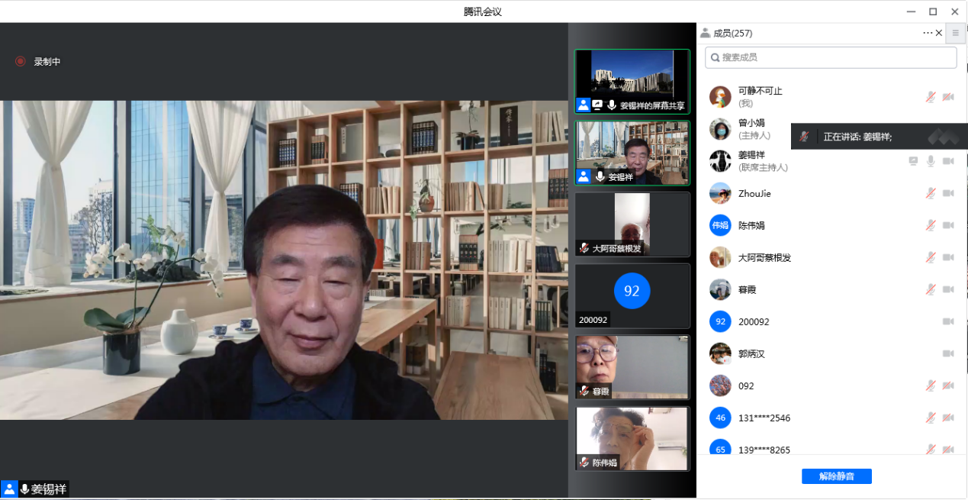Close the members panel with the X
Viewport: 968px width, 500px height.
[939, 33]
